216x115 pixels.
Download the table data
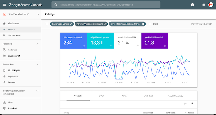pos(192,104)
